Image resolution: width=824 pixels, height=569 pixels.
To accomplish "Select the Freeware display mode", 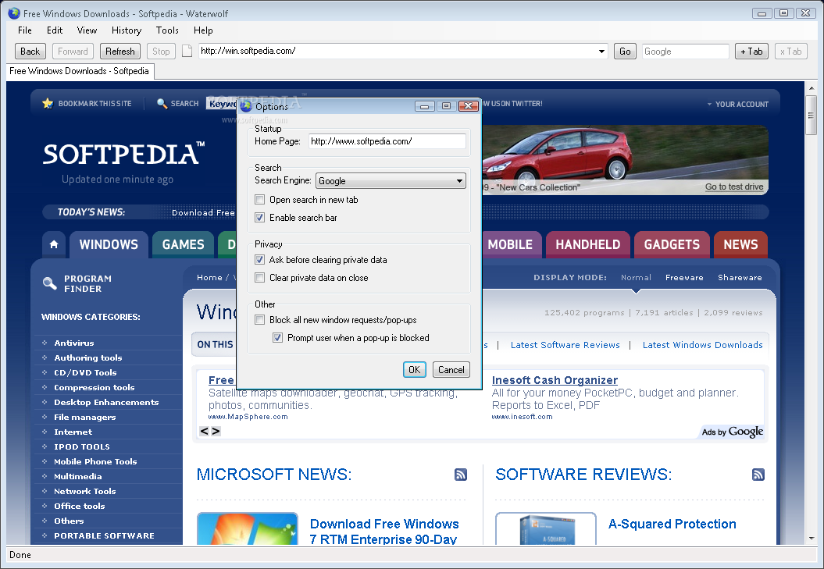I will tap(684, 277).
